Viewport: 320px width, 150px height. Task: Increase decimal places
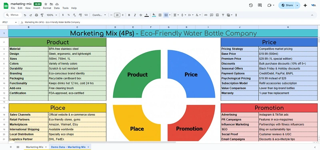(80, 15)
